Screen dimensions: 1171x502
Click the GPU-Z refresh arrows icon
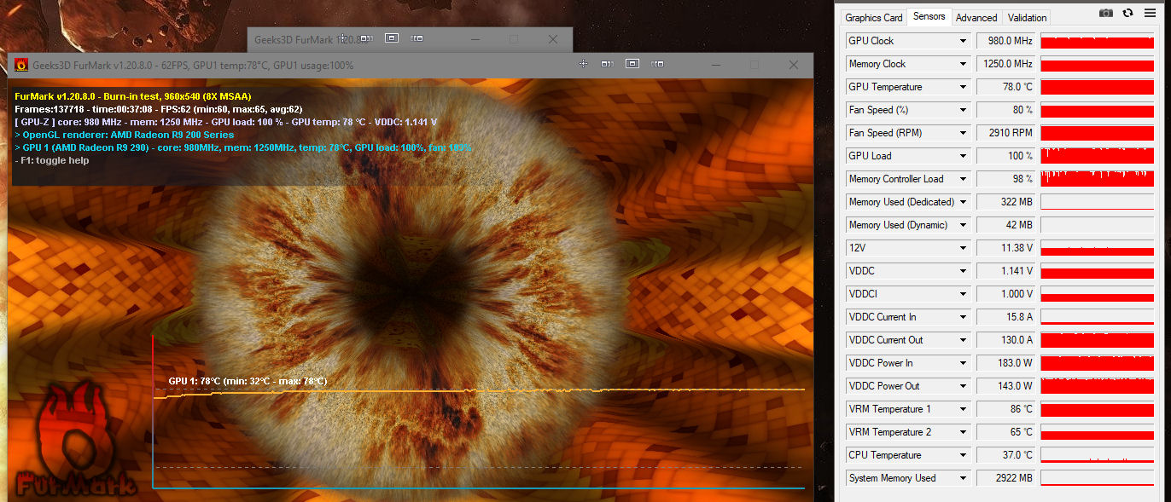(1127, 13)
